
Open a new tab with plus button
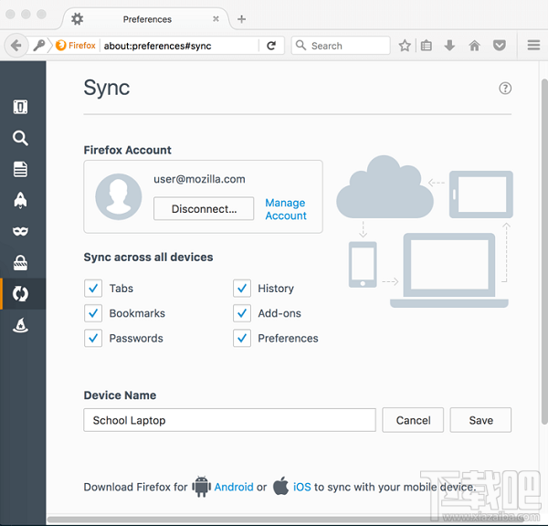[x=241, y=19]
